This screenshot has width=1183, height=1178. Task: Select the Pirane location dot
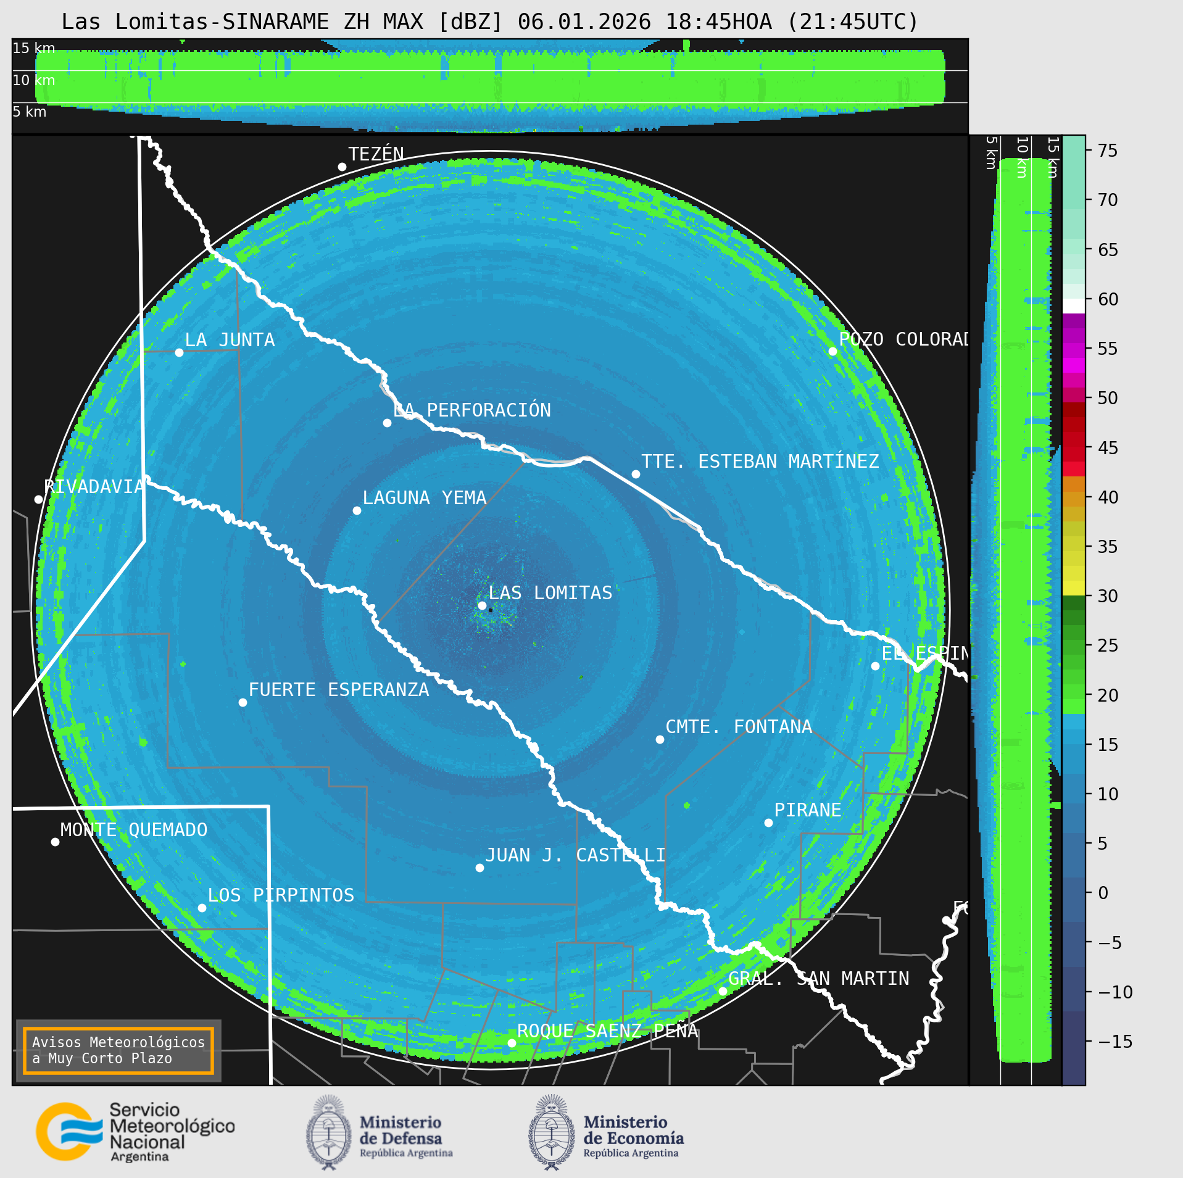tap(768, 823)
